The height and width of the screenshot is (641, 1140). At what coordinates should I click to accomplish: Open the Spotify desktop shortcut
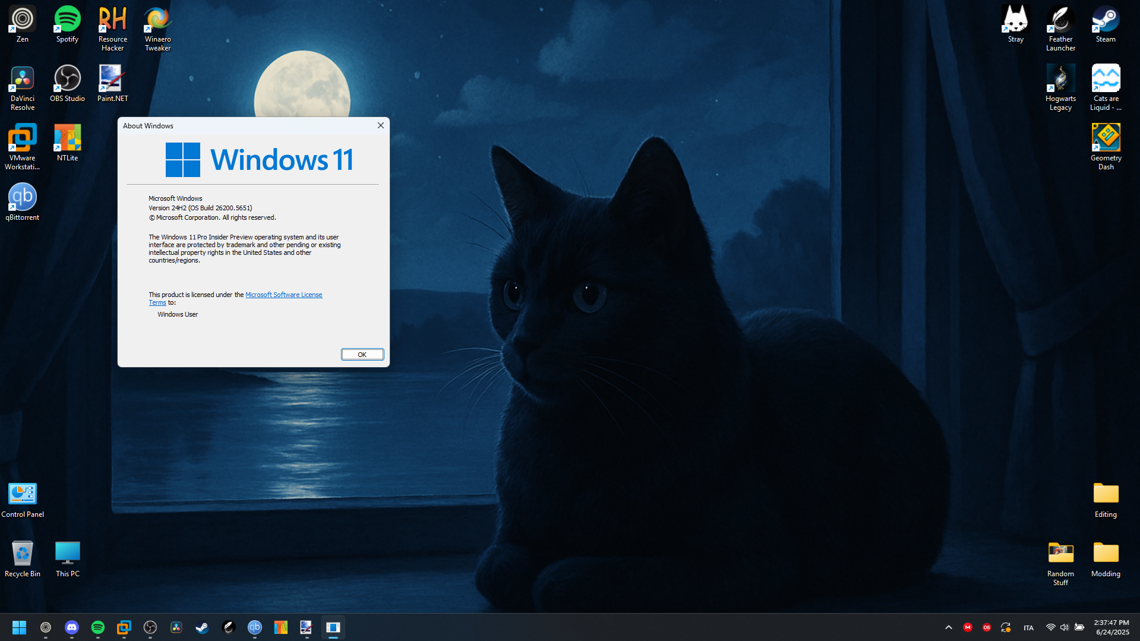[67, 24]
